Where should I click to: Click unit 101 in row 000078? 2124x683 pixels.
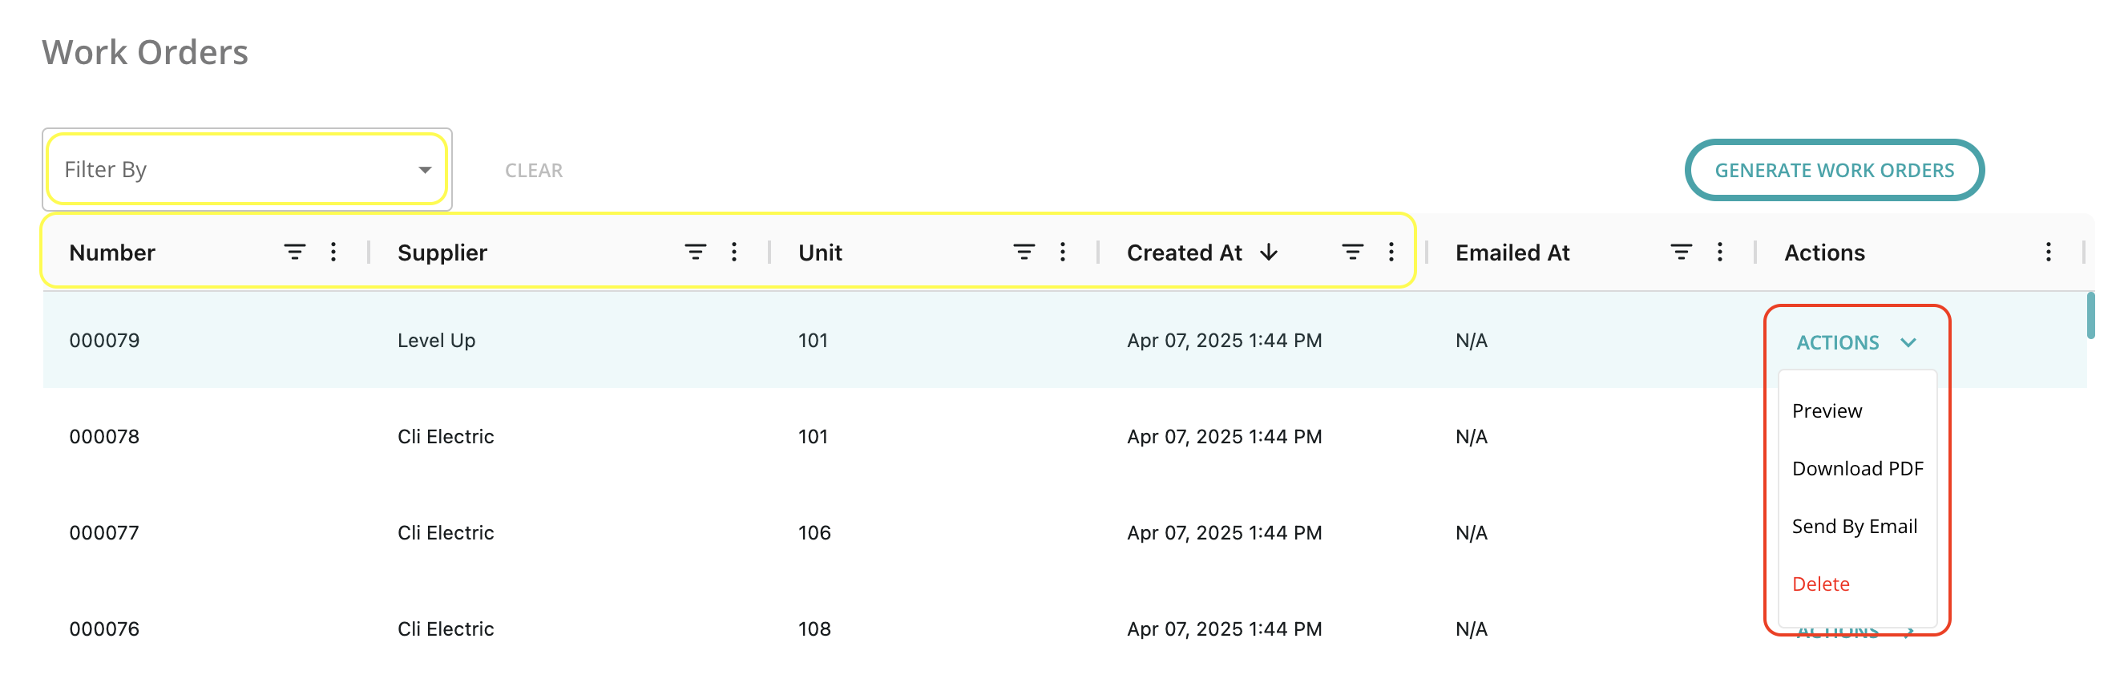tap(813, 437)
